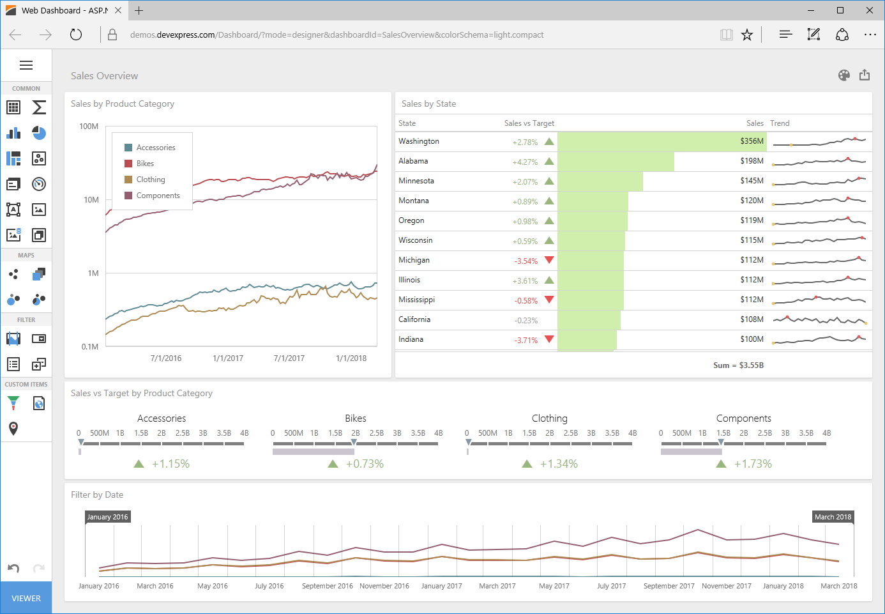885x614 pixels.
Task: Add the Funnel custom item
Action: (13, 403)
